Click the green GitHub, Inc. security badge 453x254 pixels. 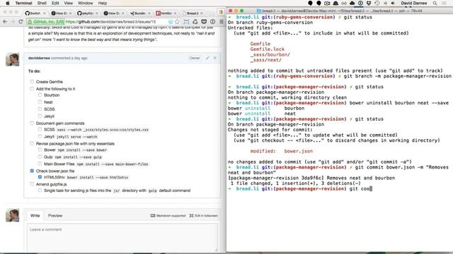tap(45, 22)
